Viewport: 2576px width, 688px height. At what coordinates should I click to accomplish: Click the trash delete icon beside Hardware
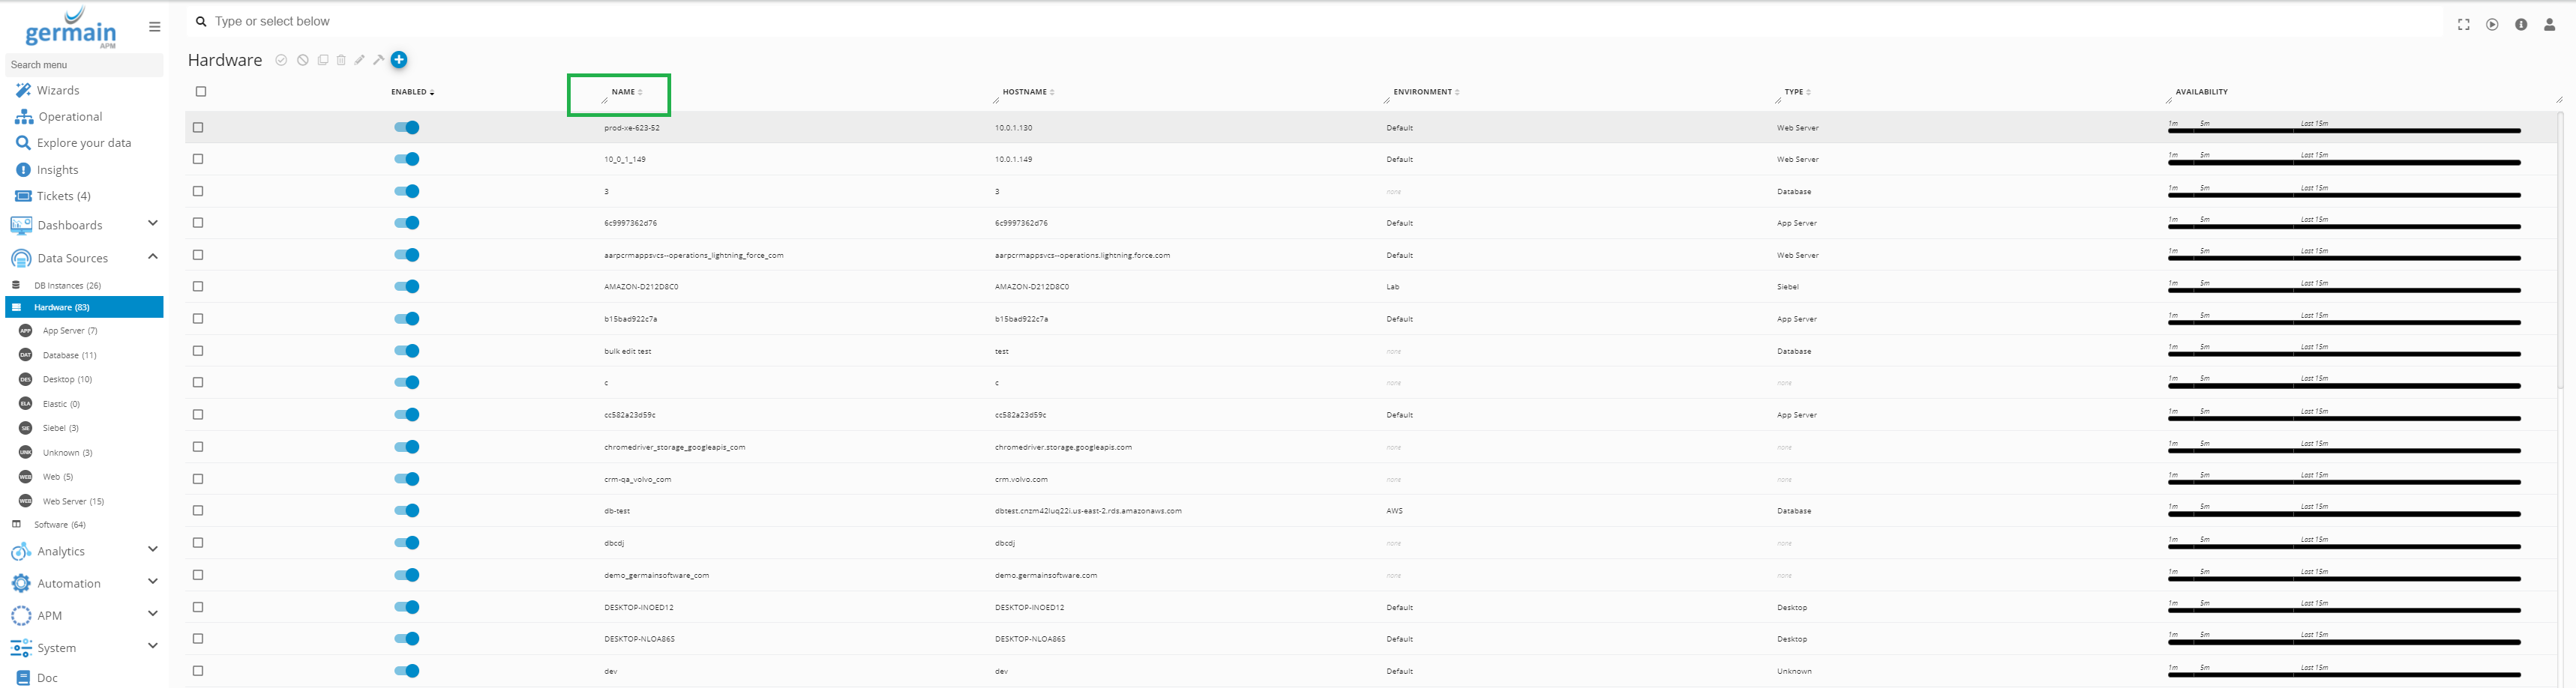(341, 60)
